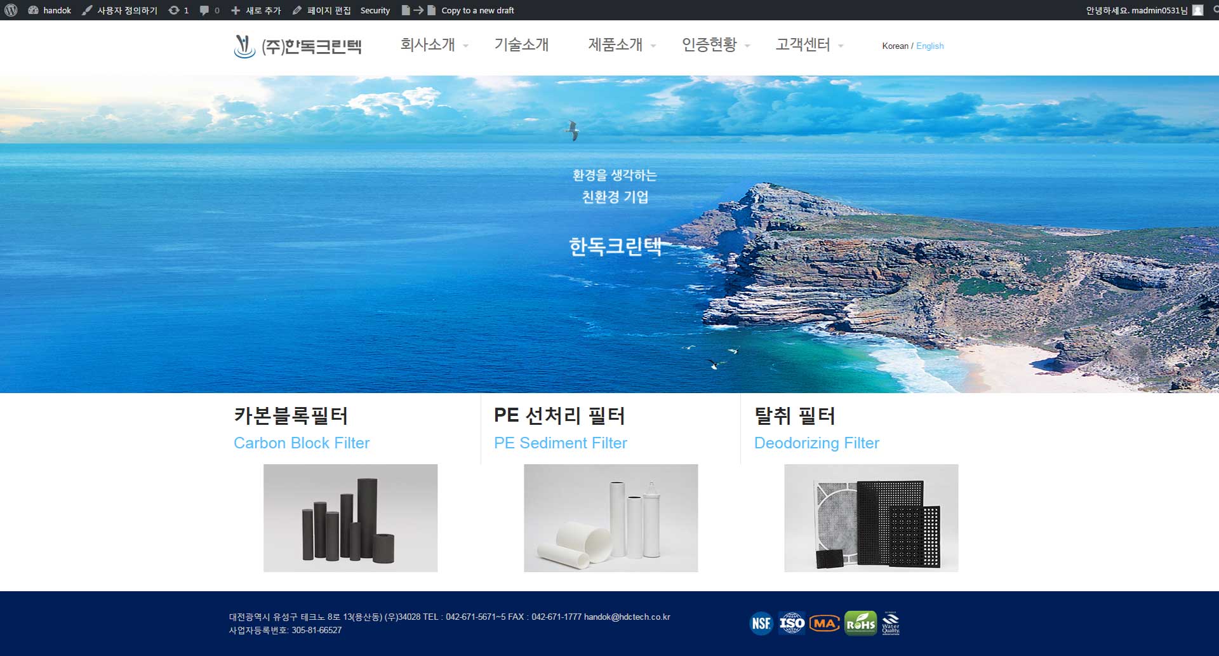Click the handok@hdctech.co.kr email text
Viewport: 1219px width, 656px height.
[x=627, y=617]
